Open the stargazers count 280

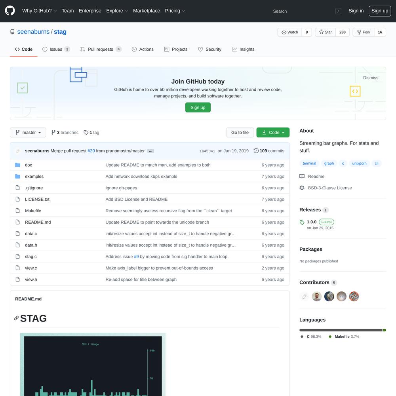click(x=342, y=32)
